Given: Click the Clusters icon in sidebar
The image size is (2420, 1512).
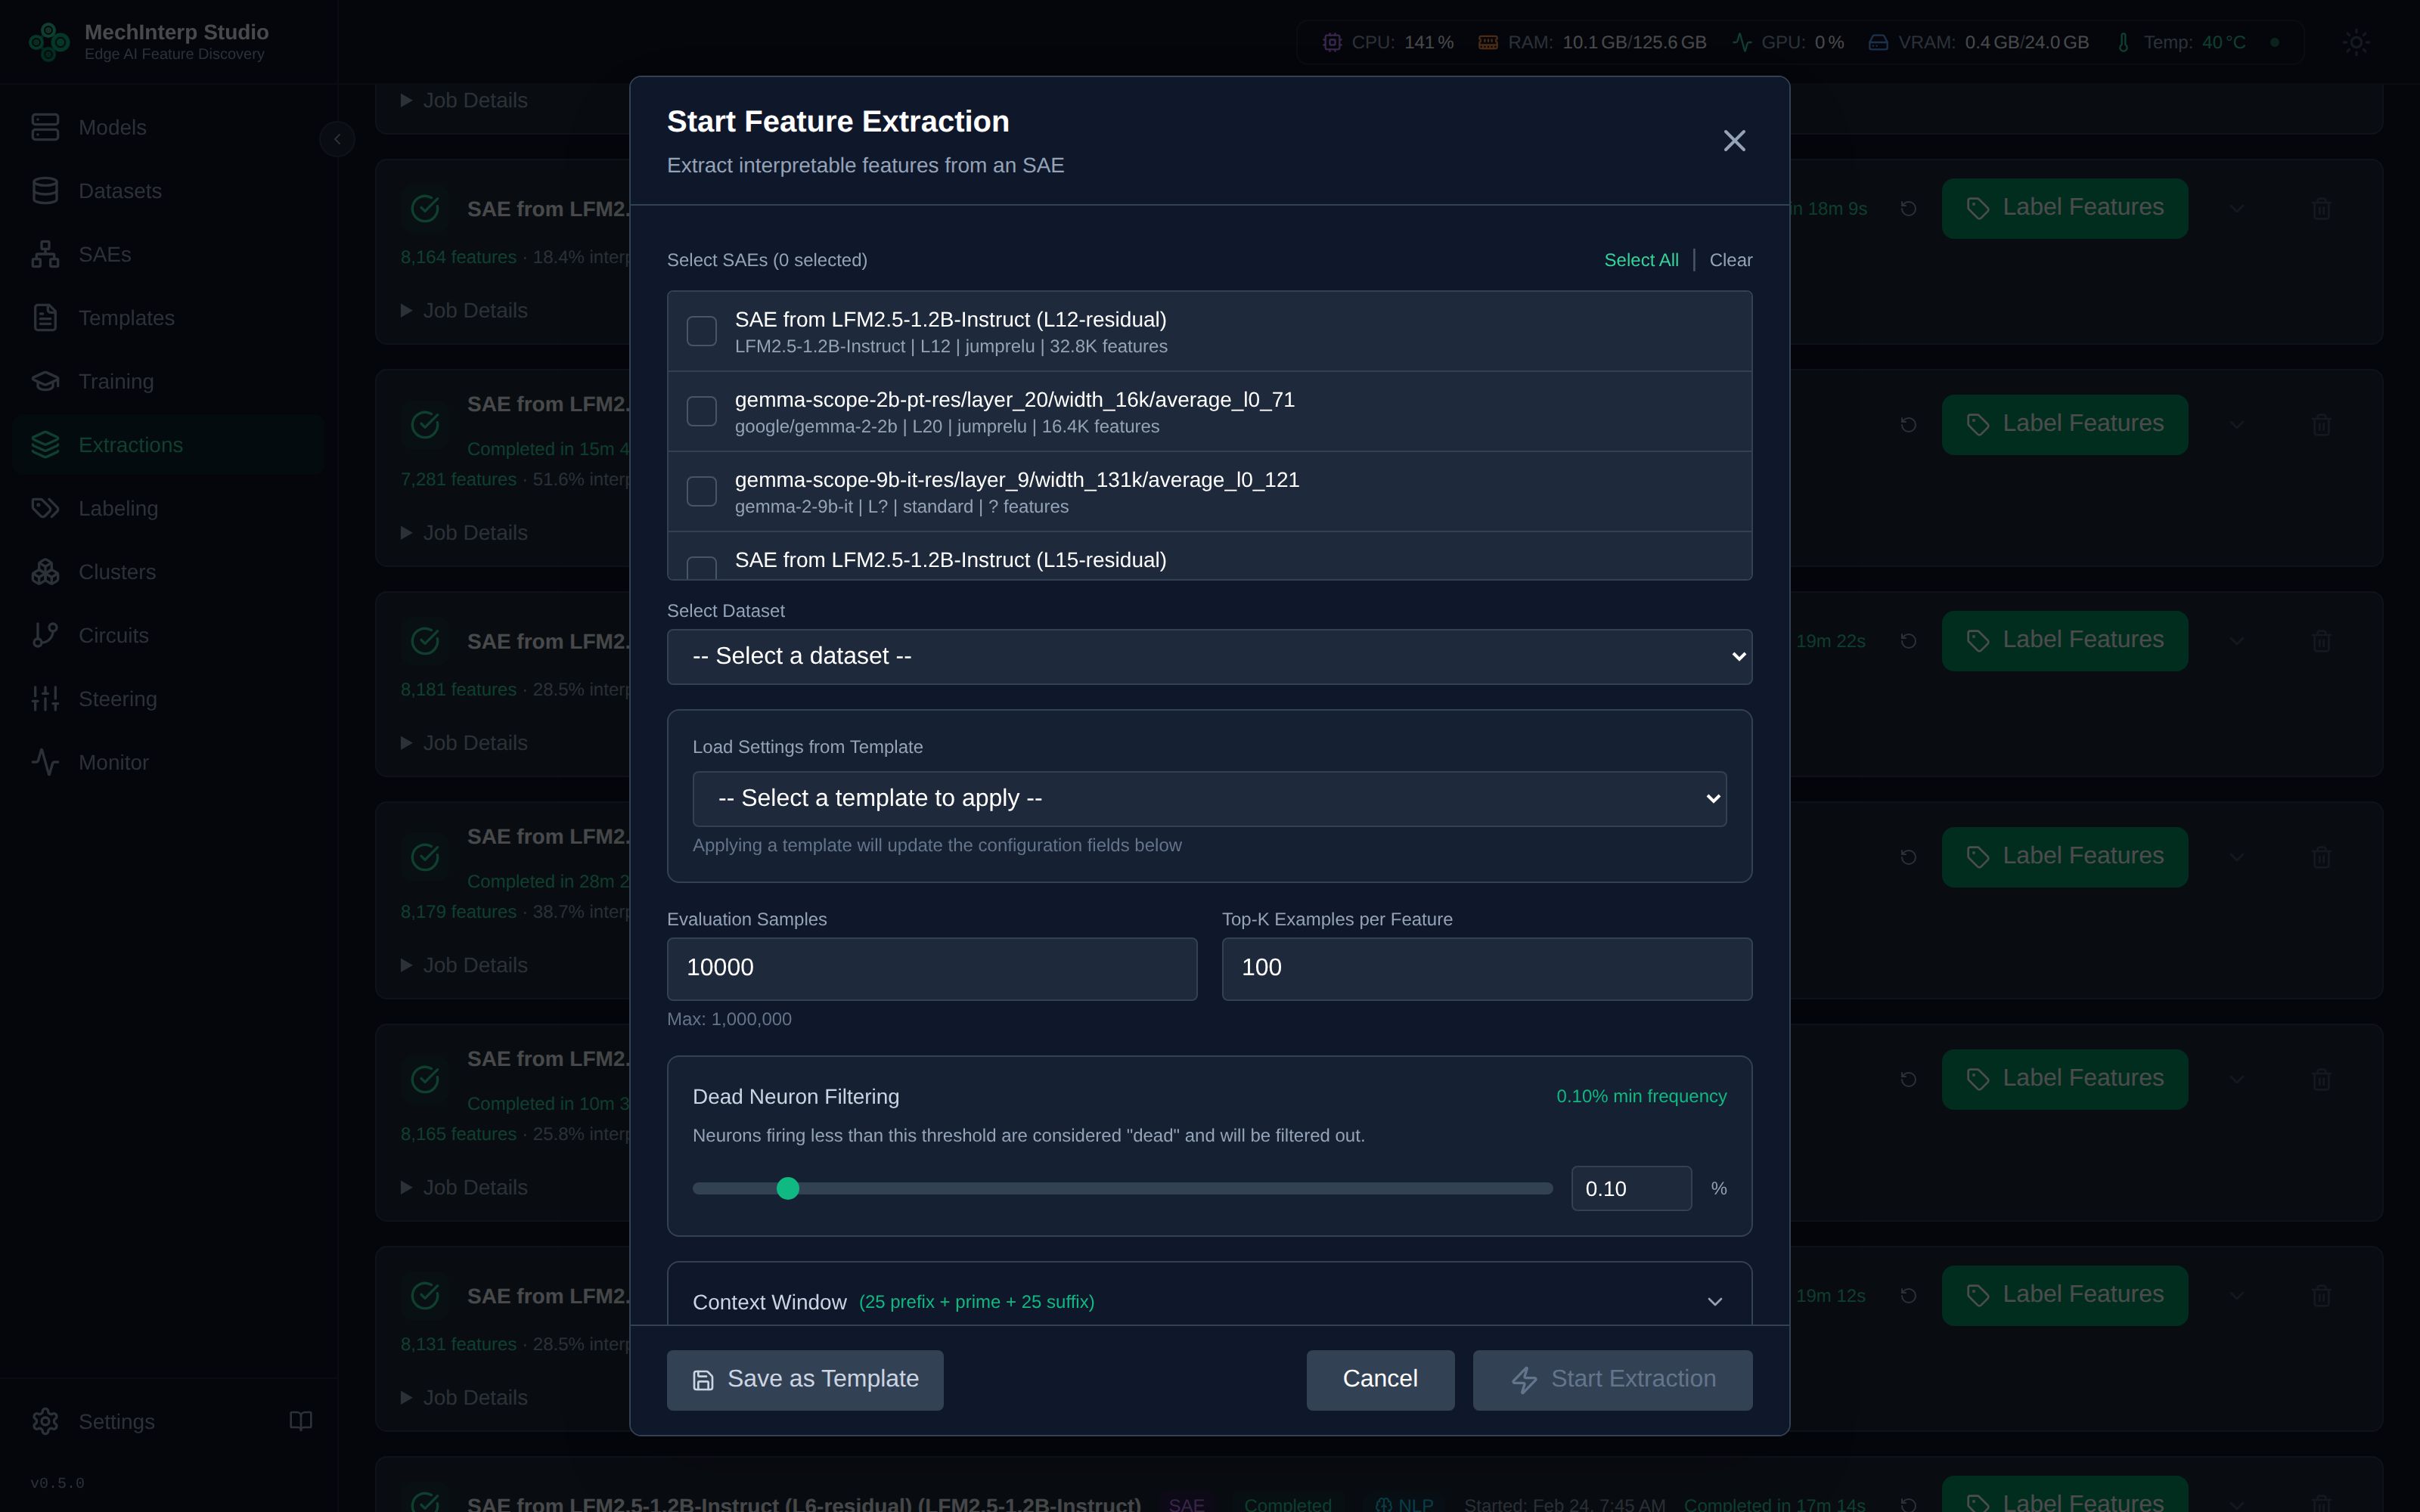Looking at the screenshot, I should pos(45,572).
